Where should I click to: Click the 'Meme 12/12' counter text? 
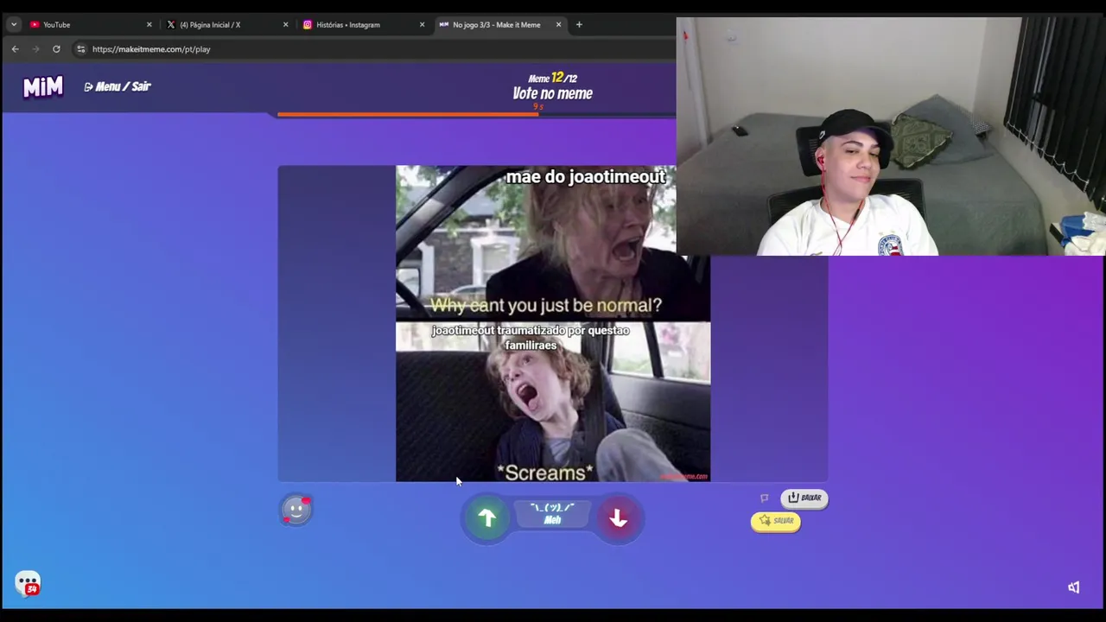point(553,78)
